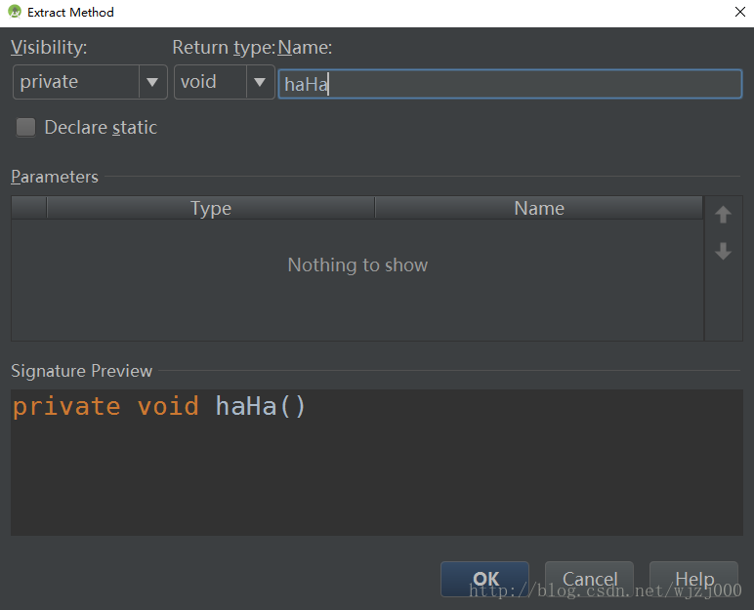
Task: Click the 'Declare static' label text
Action: coord(101,128)
